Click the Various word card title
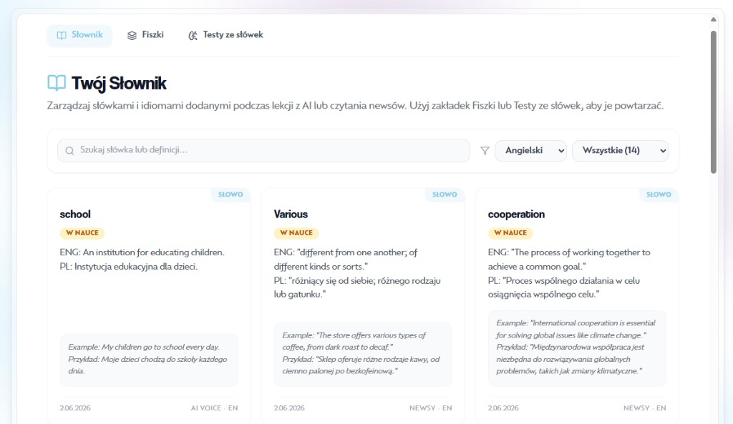The height and width of the screenshot is (424, 733). [x=291, y=215]
